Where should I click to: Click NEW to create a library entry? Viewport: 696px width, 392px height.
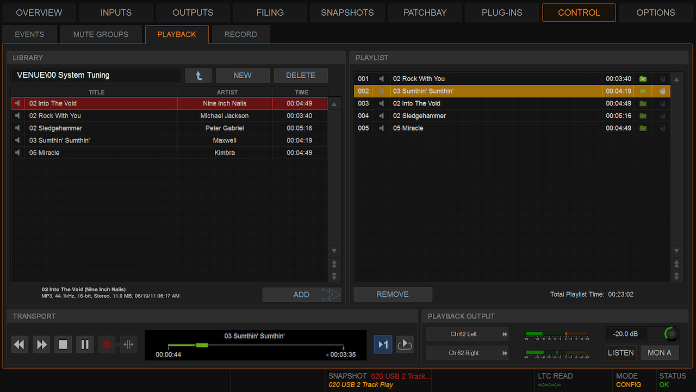pos(243,75)
